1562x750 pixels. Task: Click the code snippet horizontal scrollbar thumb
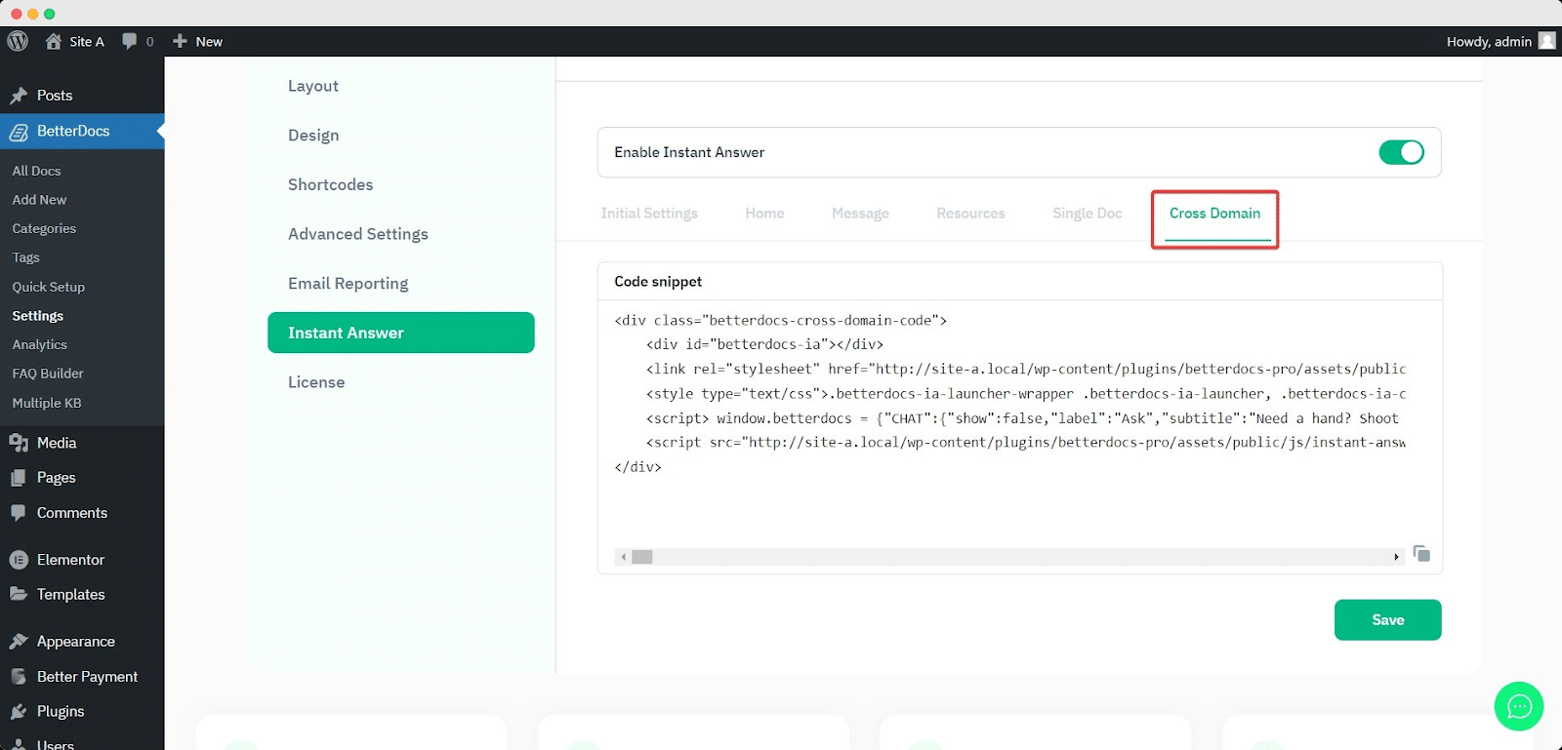pyautogui.click(x=641, y=557)
